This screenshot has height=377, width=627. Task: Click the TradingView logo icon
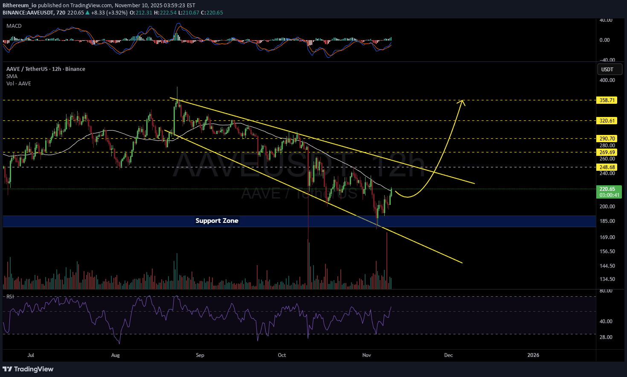[x=7, y=369]
